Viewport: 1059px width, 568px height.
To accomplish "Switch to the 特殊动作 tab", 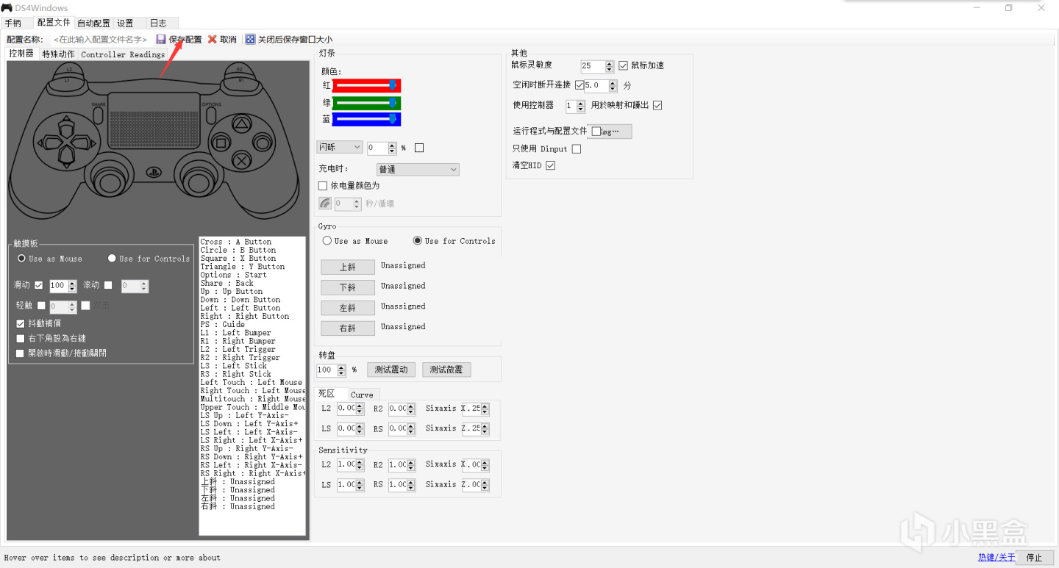I will (58, 54).
